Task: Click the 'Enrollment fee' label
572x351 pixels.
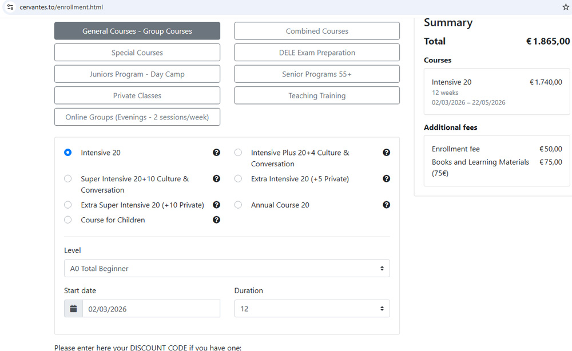Action: (x=456, y=149)
